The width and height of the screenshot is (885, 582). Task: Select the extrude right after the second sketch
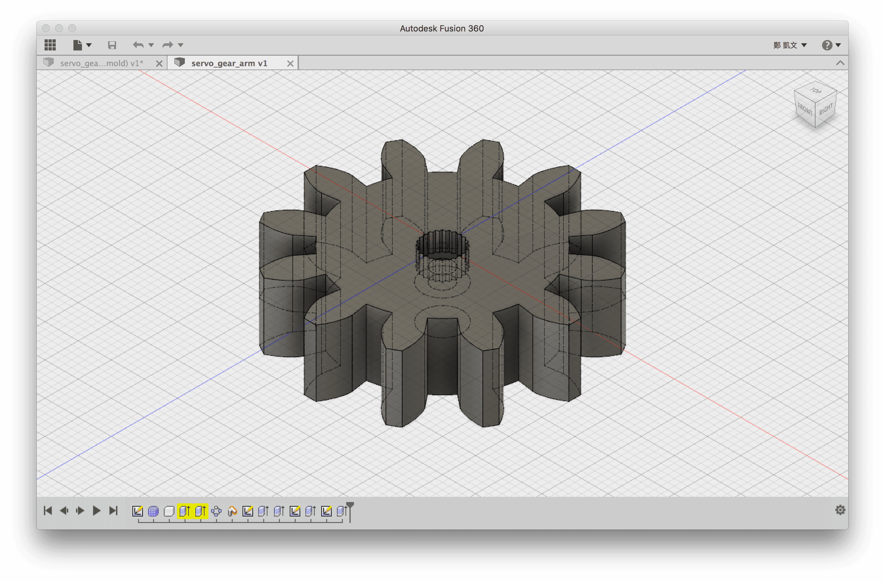[x=263, y=512]
